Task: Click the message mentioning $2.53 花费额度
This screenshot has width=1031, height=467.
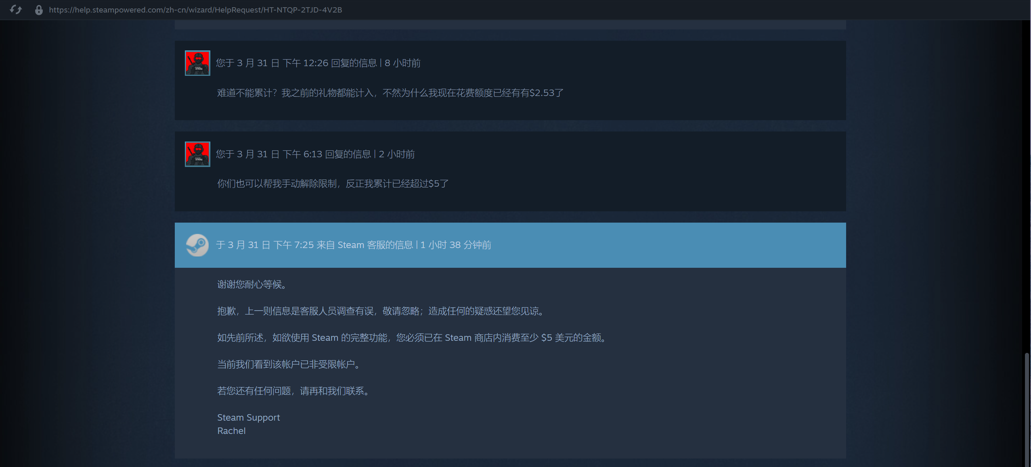Action: [x=390, y=93]
